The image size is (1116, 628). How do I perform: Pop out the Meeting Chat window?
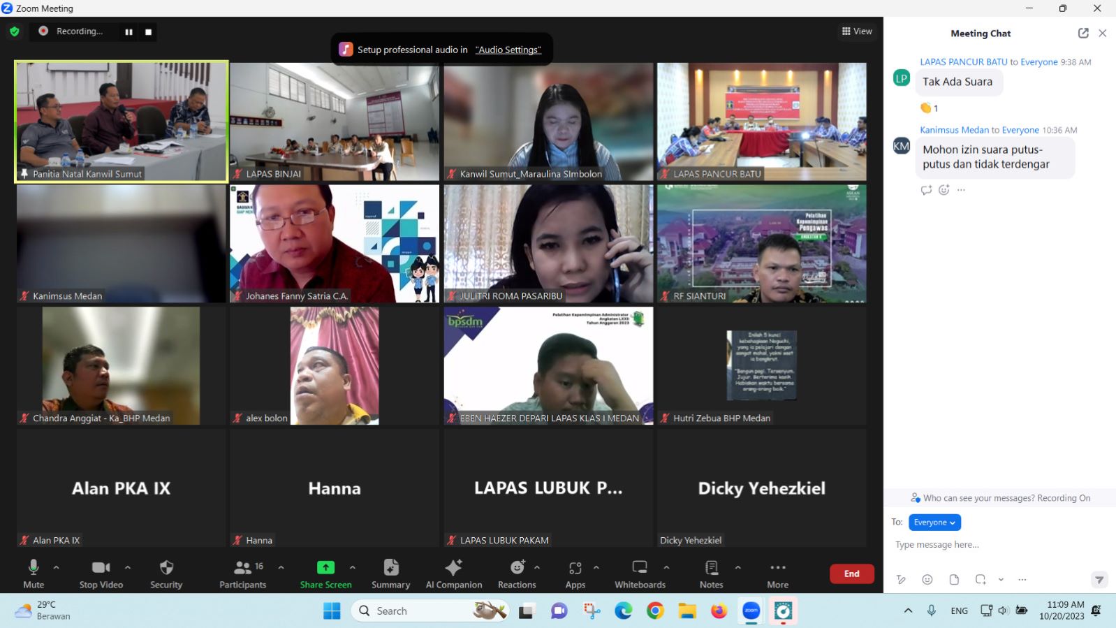coord(1083,33)
